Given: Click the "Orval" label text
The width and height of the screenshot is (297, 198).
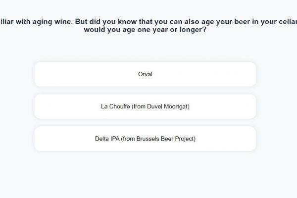Looking at the screenshot, I should 145,74.
